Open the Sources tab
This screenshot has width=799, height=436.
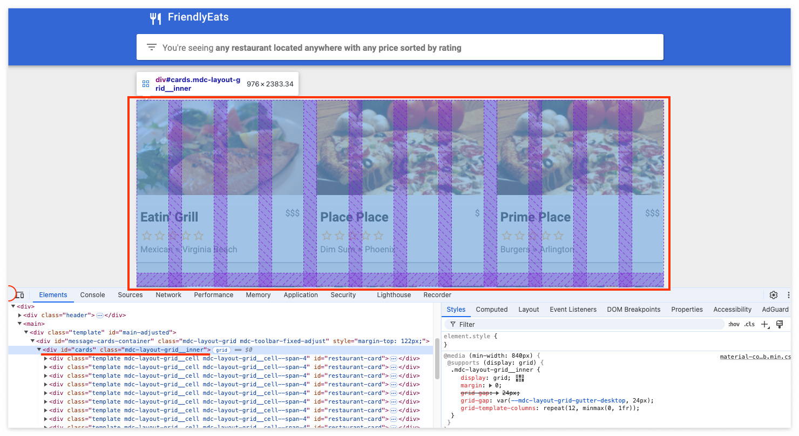tap(130, 295)
